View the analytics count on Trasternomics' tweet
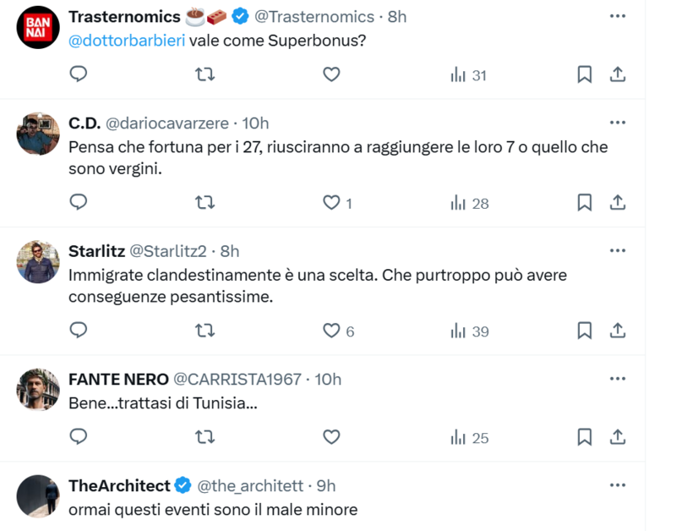 pyautogui.click(x=469, y=75)
